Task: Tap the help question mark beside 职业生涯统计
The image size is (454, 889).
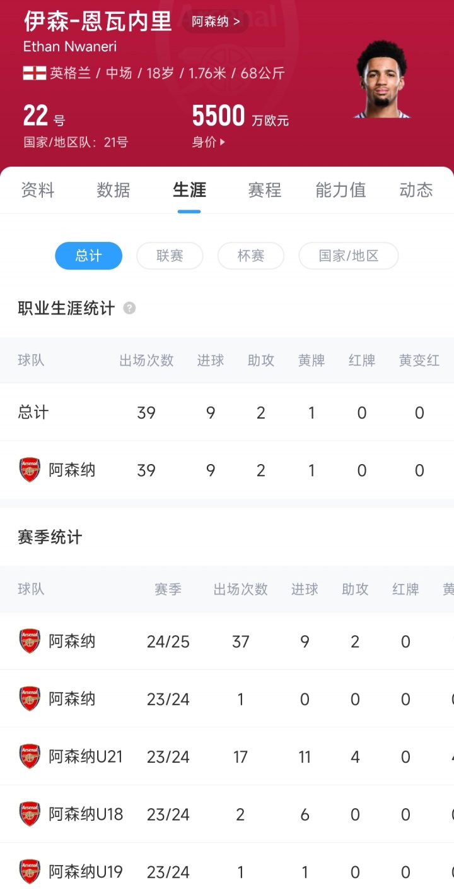Action: pos(129,309)
